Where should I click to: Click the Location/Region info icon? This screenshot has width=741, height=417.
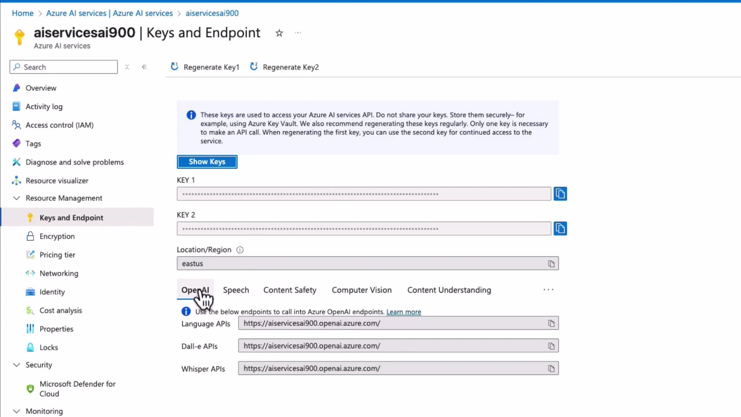click(x=240, y=250)
